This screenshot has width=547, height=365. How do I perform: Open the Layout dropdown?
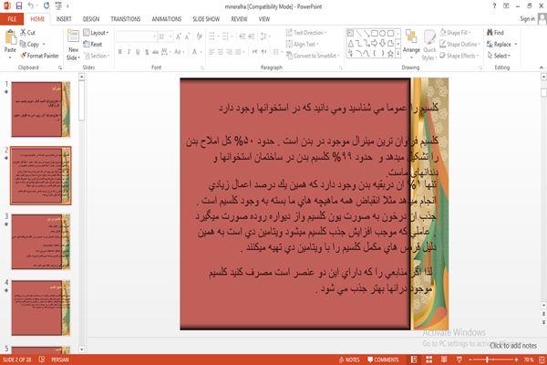(x=96, y=33)
